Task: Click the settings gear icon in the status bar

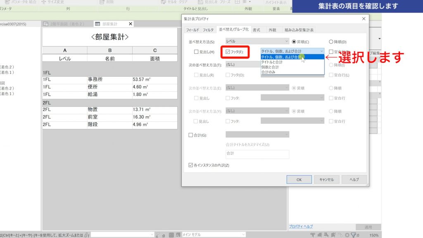Action: tap(347, 234)
